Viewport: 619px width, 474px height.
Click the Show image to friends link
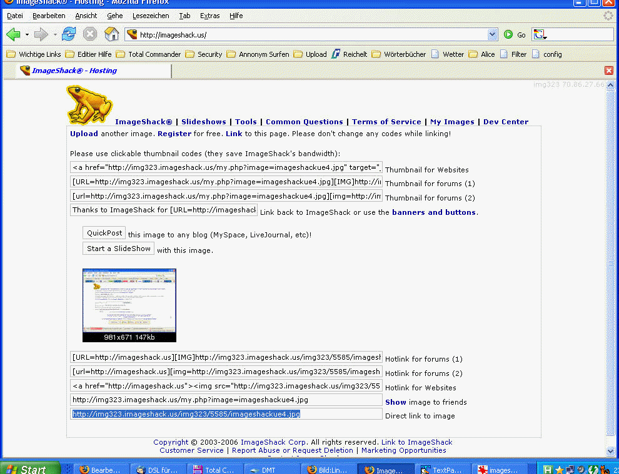point(396,402)
